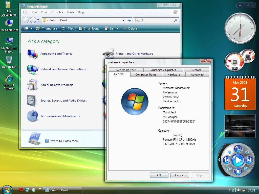This screenshot has width=259, height=194.
Task: Click the up-down arrows button on media gadget
Action: (238, 149)
